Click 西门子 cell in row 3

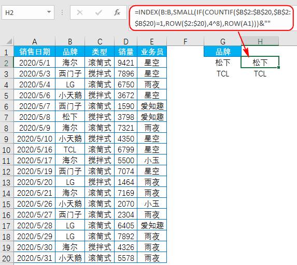point(70,73)
